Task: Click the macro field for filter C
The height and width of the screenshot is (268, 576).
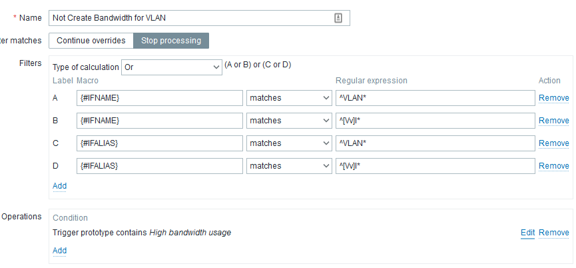Action: [x=159, y=143]
